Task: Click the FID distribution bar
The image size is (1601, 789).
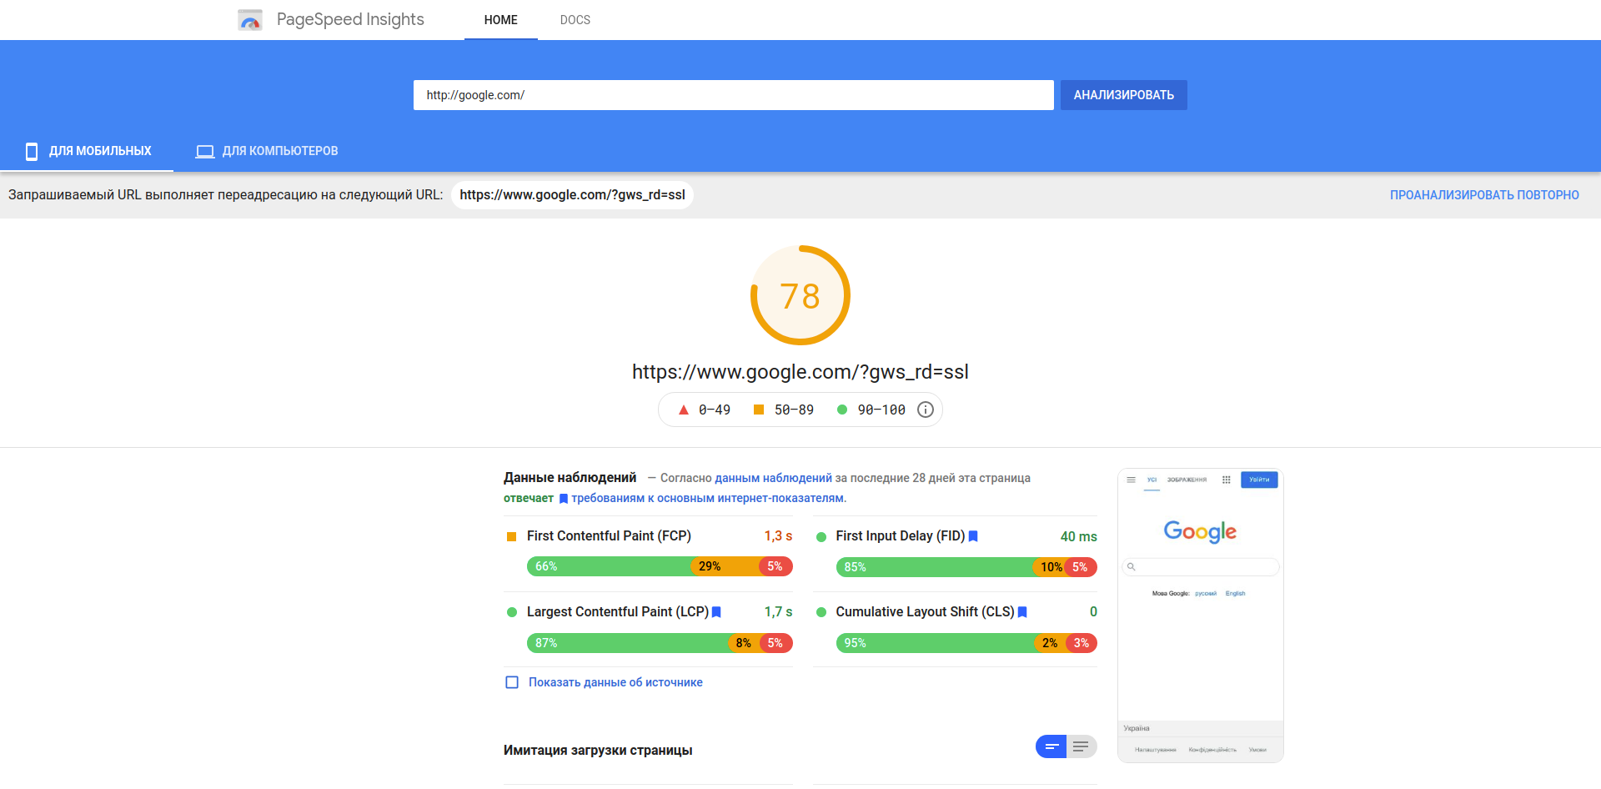Action: tap(966, 567)
